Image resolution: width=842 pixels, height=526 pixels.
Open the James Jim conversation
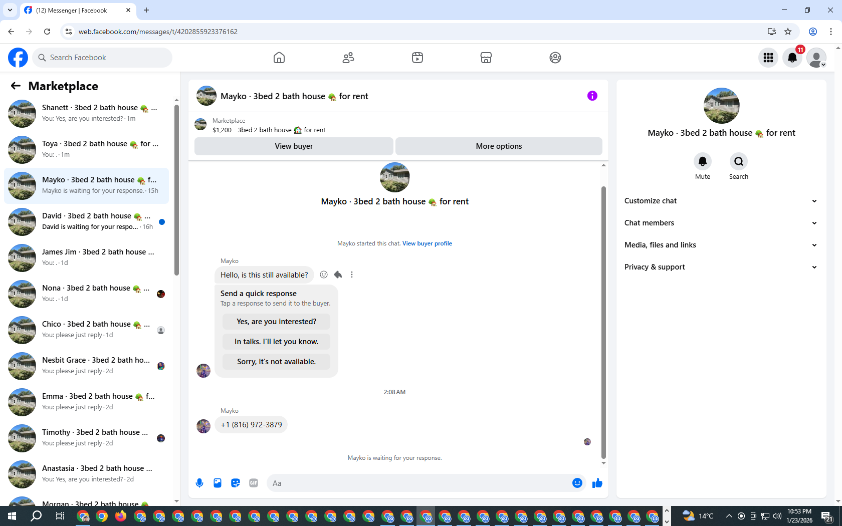[x=86, y=257]
